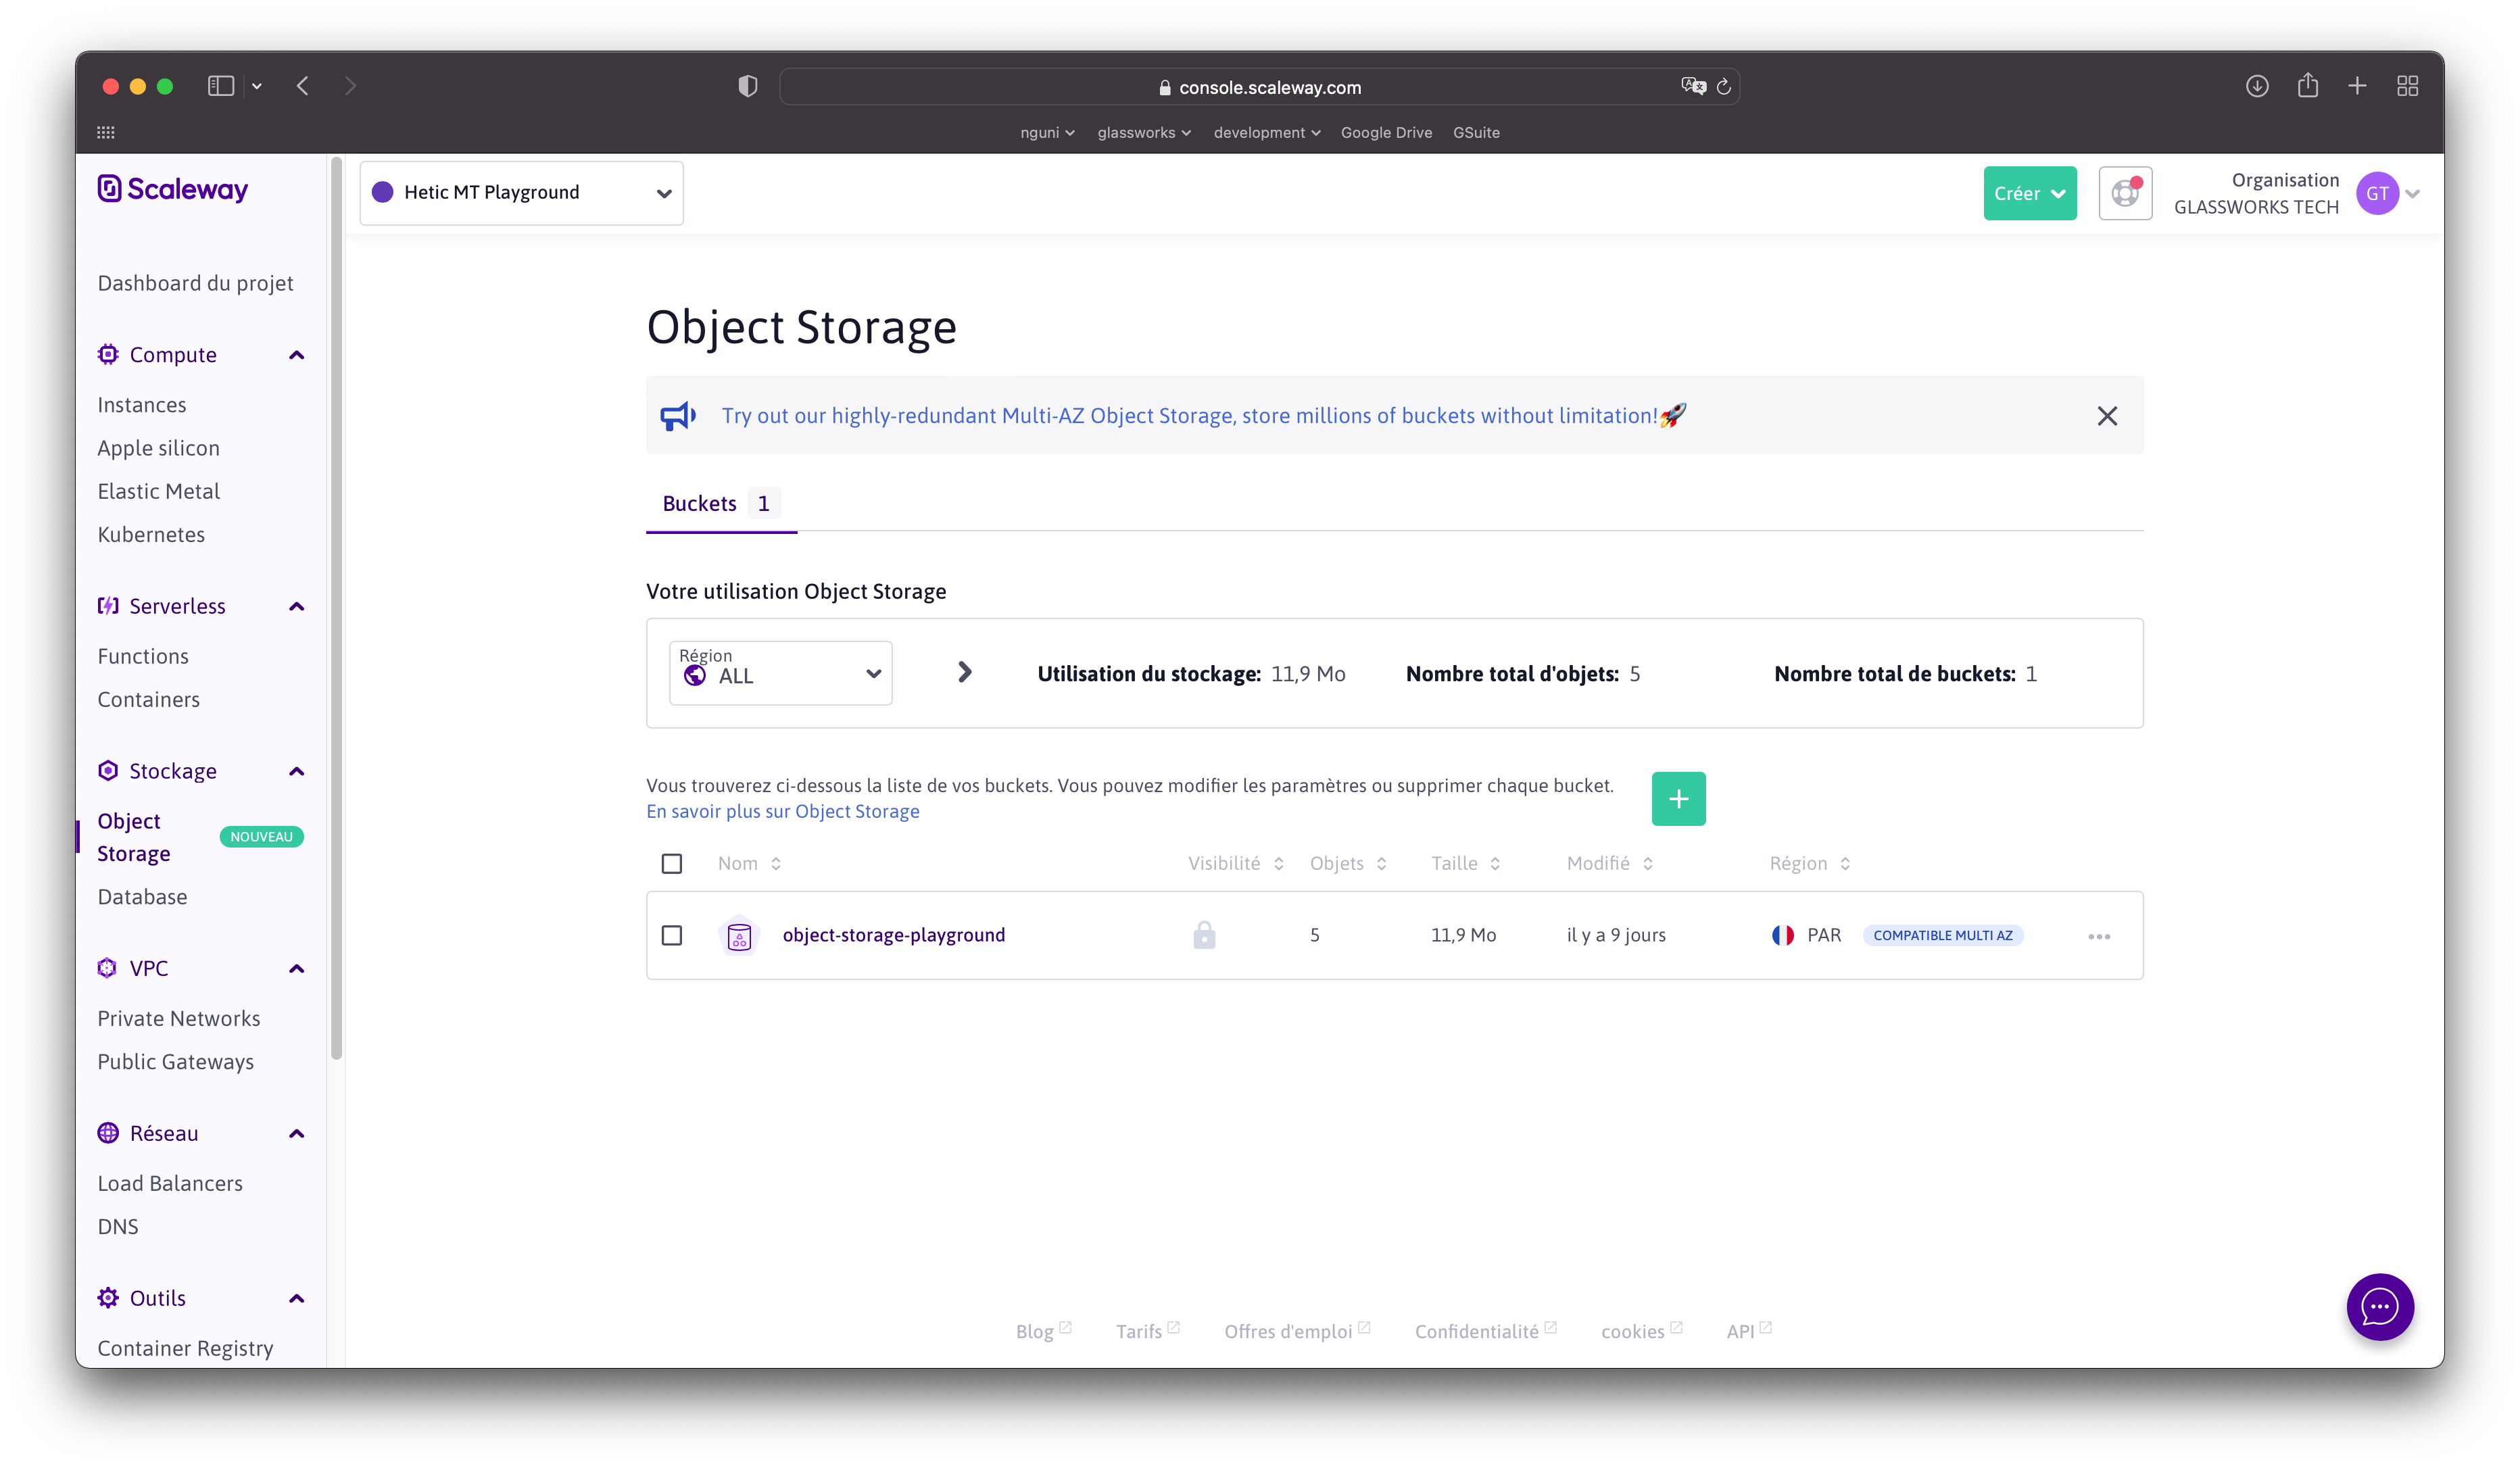Click the globe icon in Région dropdown

coord(695,676)
